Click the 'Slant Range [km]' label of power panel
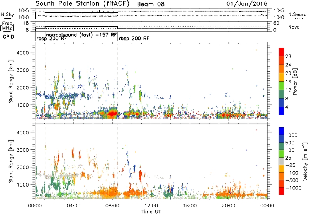Image resolution: width=309 pixels, height=214 pixels. (x=11, y=82)
